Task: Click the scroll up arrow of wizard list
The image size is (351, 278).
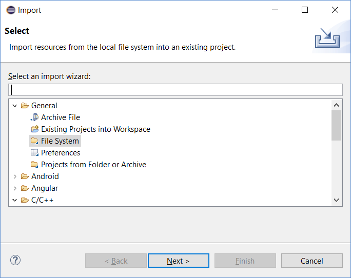Action: (336, 105)
